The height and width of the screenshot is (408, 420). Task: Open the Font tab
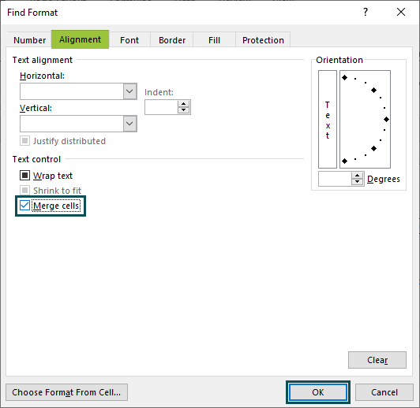(x=129, y=40)
